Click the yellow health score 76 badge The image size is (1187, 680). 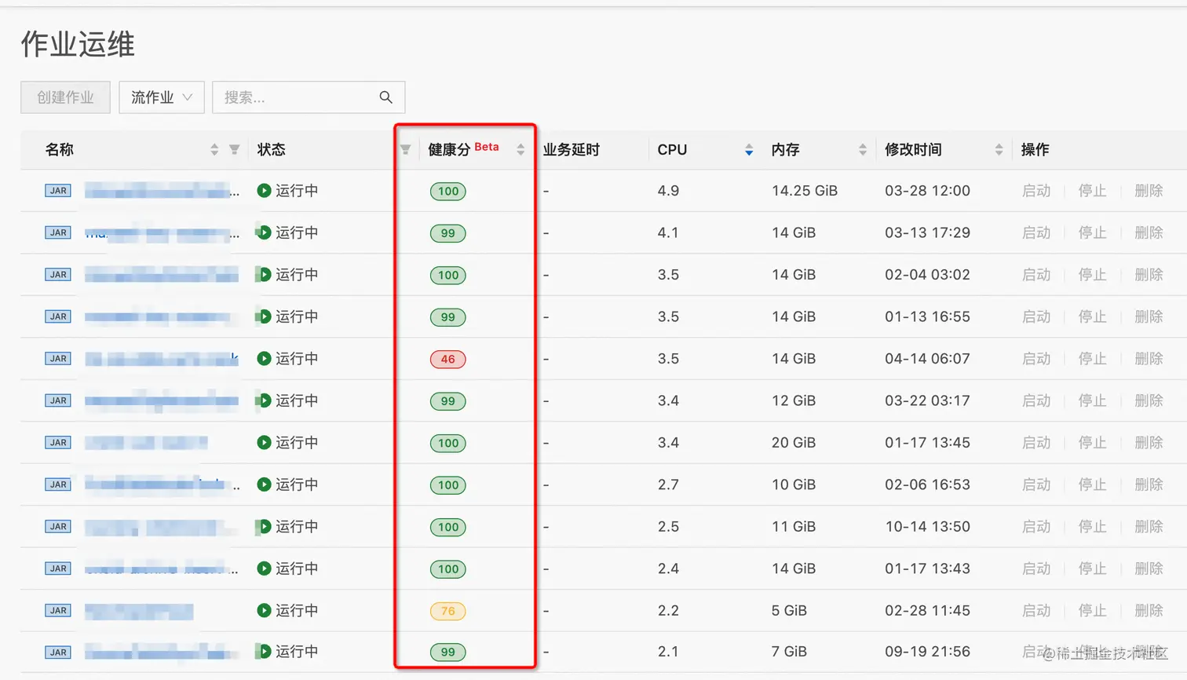(448, 611)
